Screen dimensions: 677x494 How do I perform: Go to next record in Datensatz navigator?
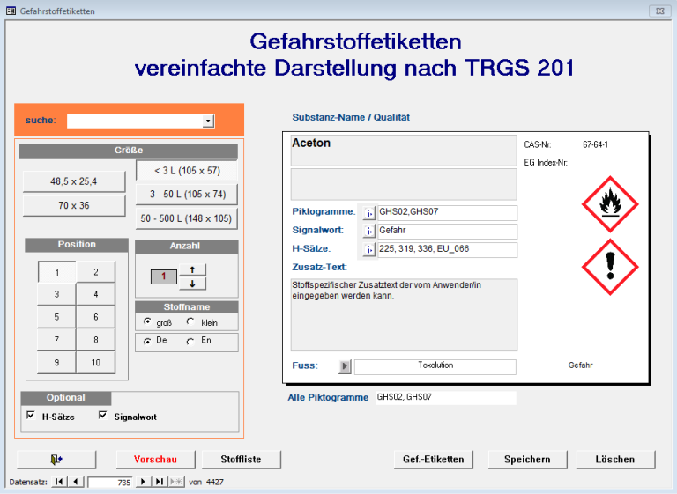click(x=143, y=482)
